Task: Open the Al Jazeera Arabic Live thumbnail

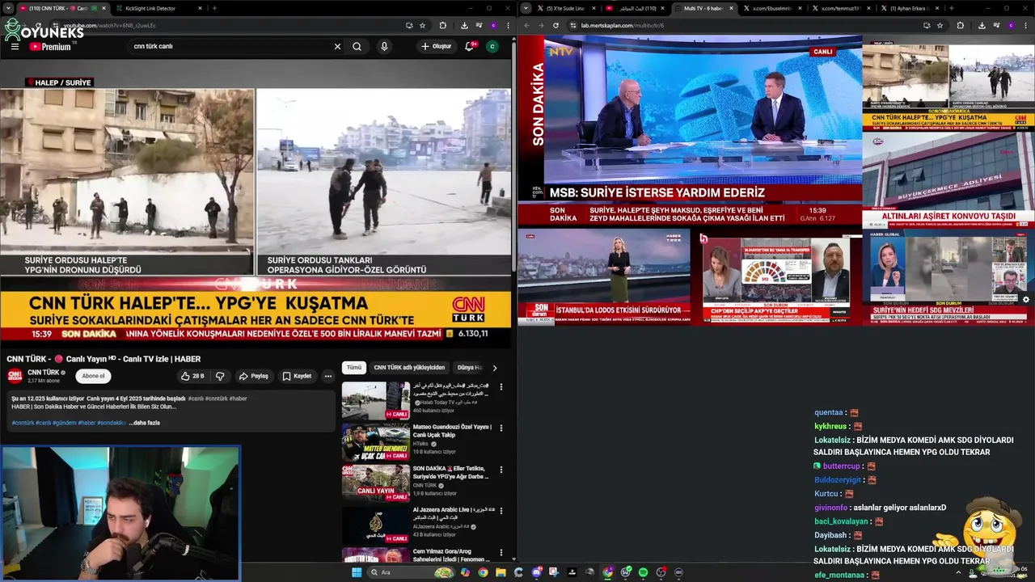Action: (x=376, y=525)
